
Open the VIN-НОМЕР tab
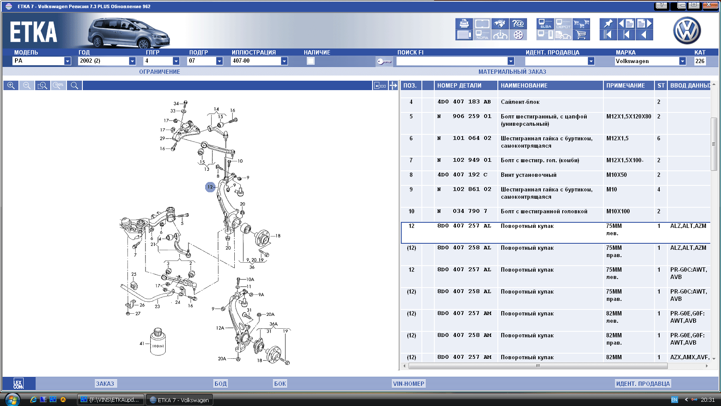(x=408, y=384)
